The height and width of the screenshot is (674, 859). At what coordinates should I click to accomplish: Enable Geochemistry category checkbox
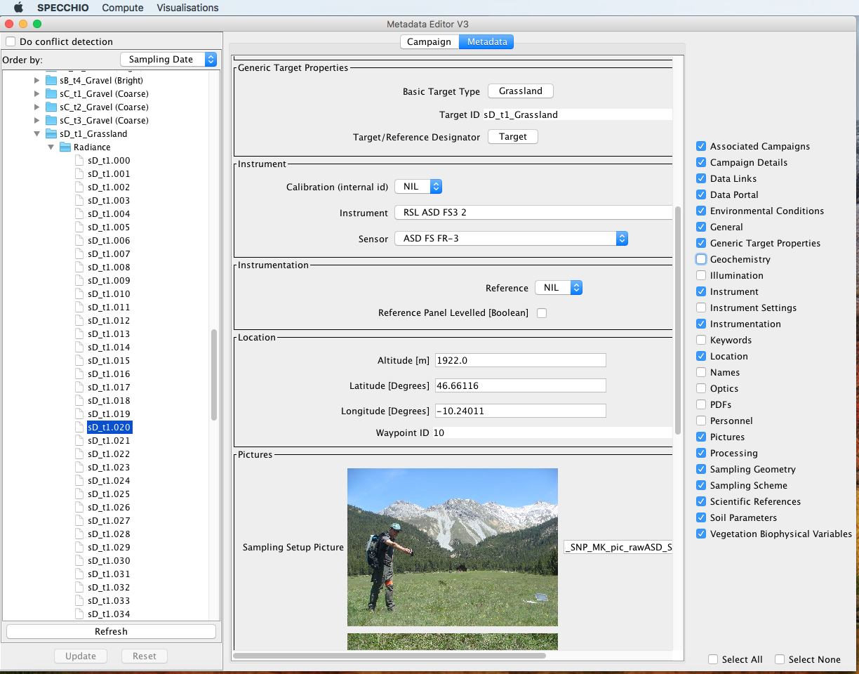[701, 259]
